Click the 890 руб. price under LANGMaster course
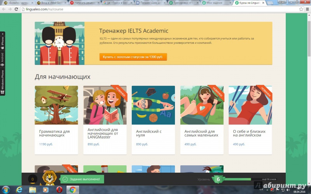The image size is (311, 194). (x=94, y=144)
